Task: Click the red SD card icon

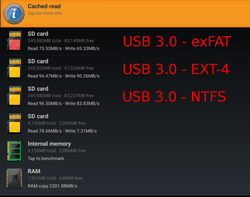Action: click(x=14, y=41)
